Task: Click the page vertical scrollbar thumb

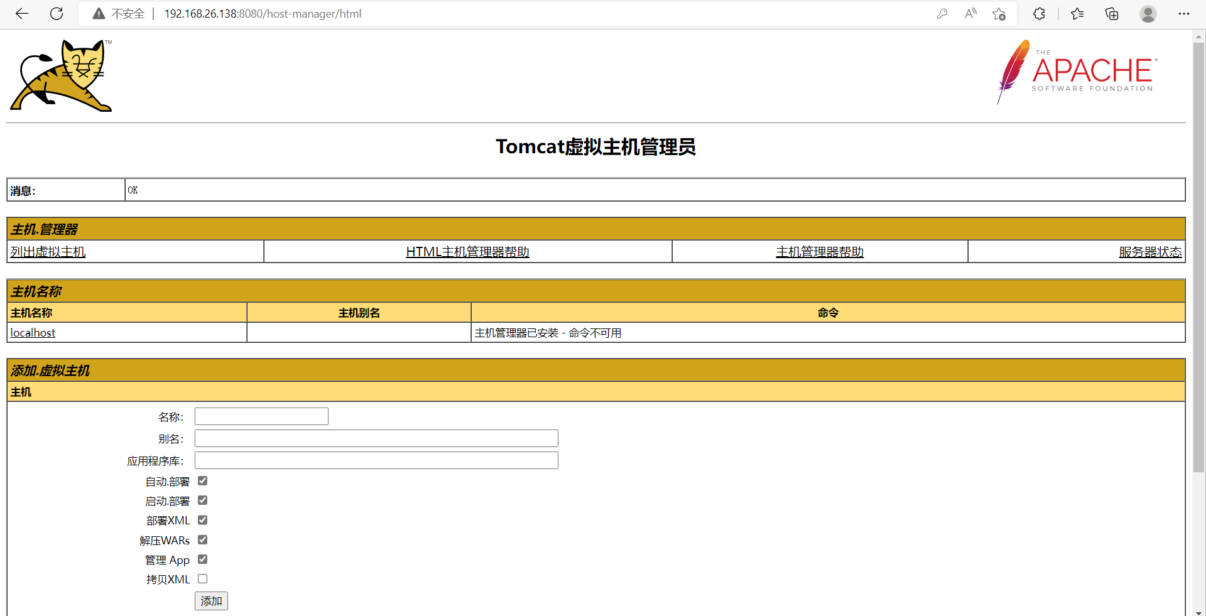Action: tap(1198, 257)
